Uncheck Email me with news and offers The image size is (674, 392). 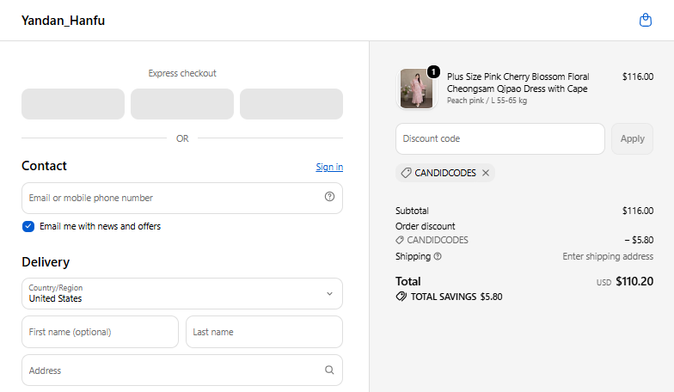(28, 227)
